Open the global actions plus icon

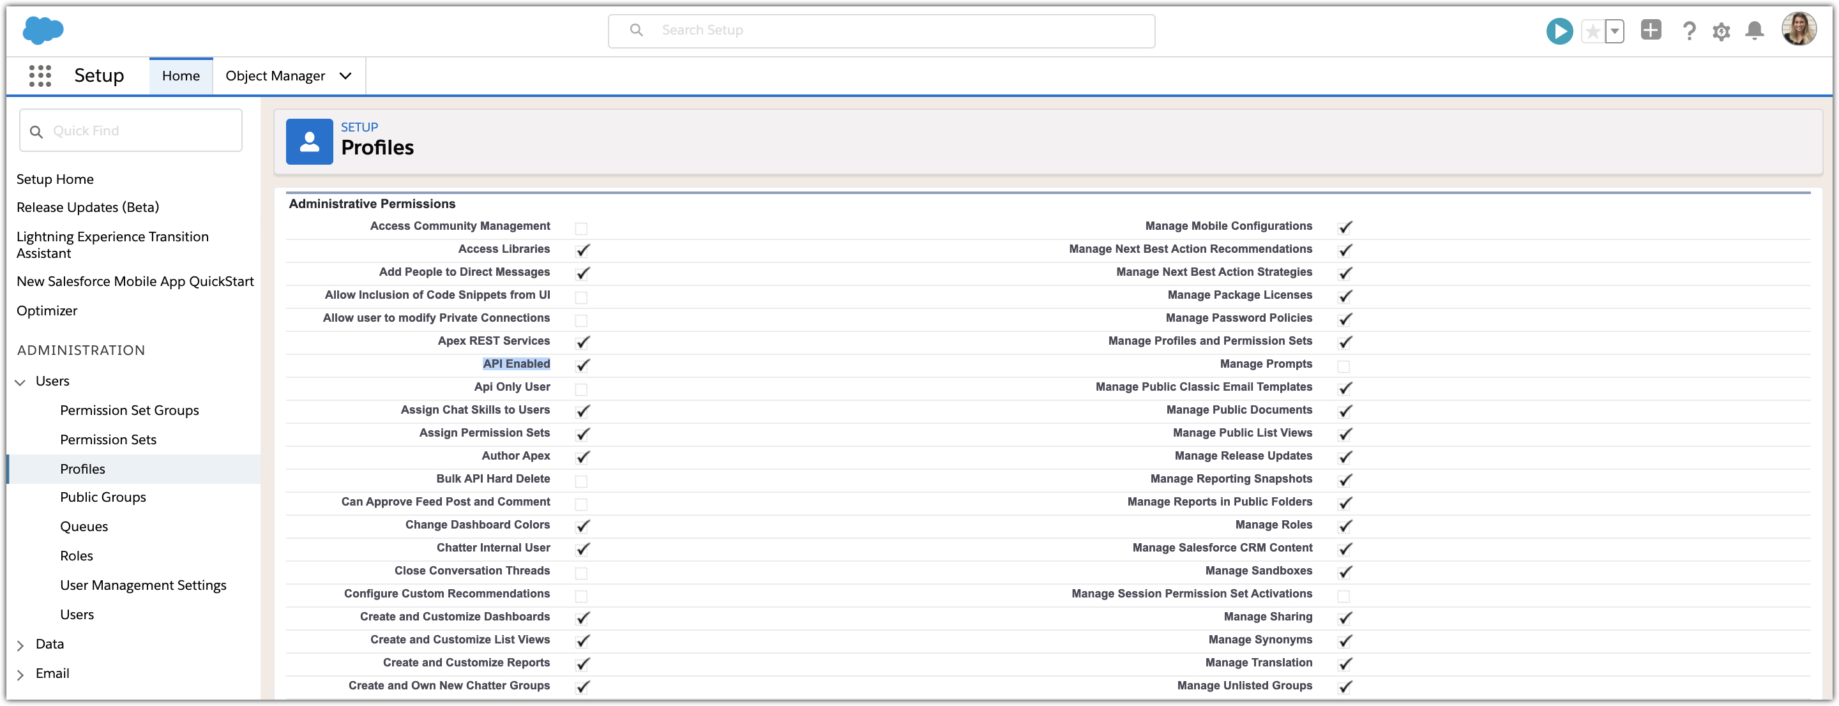tap(1651, 30)
